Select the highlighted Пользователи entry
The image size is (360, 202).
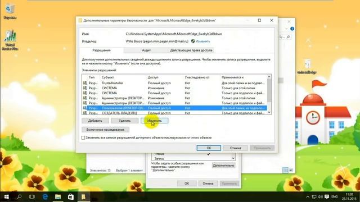coord(174,108)
